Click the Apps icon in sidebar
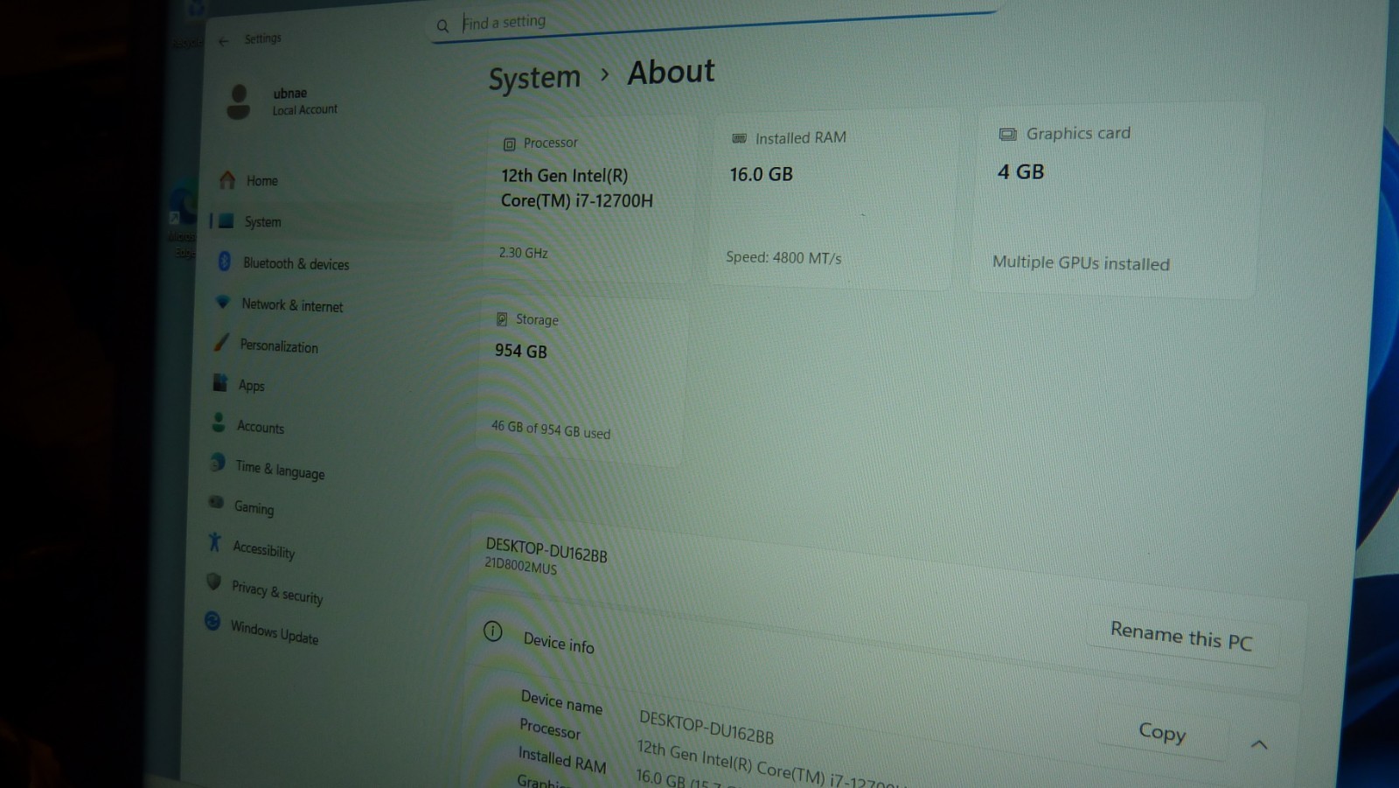This screenshot has height=788, width=1399. pos(220,382)
